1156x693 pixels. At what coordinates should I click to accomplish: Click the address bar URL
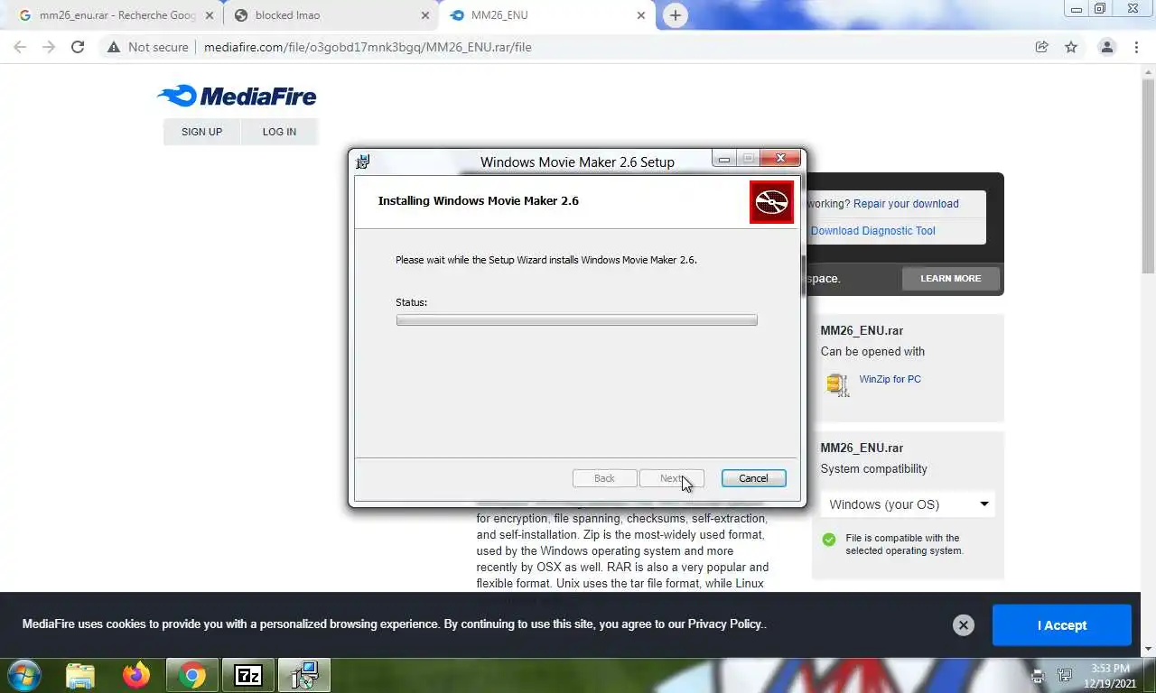tap(368, 47)
